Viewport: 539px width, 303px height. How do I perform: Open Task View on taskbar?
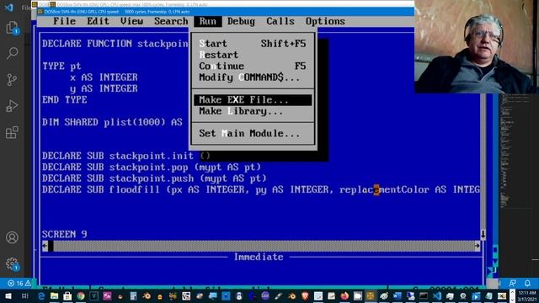click(24, 295)
